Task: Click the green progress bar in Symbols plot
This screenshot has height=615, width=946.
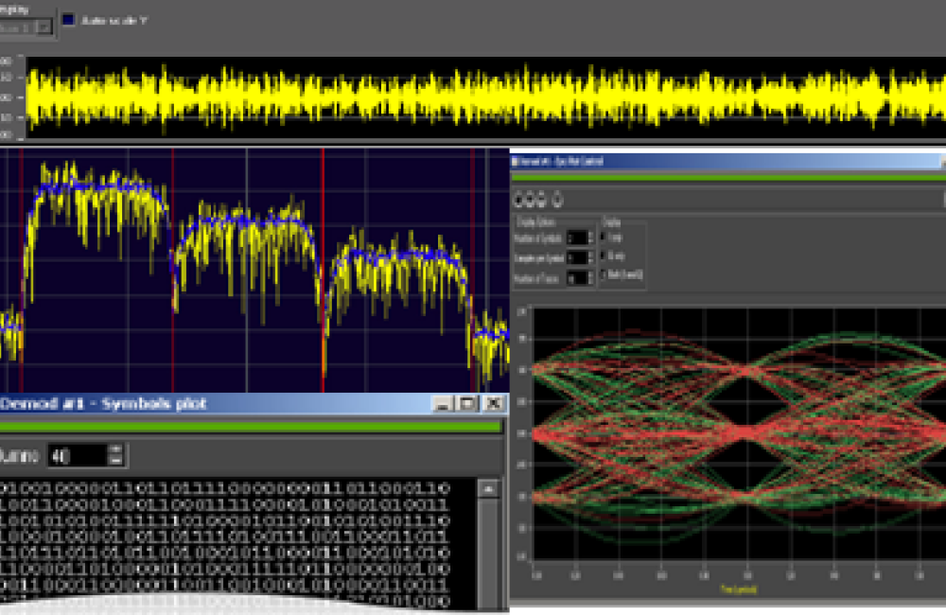Action: 251,427
